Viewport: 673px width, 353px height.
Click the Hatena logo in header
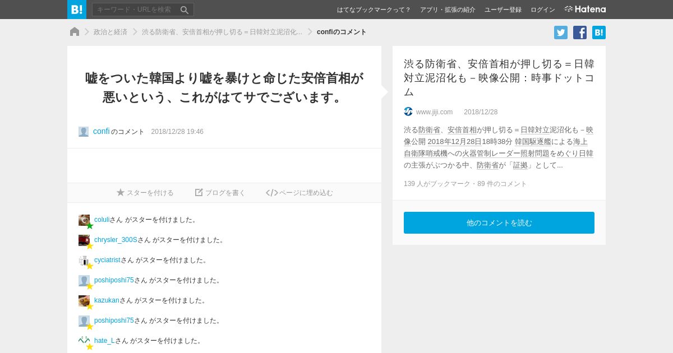pyautogui.click(x=585, y=10)
